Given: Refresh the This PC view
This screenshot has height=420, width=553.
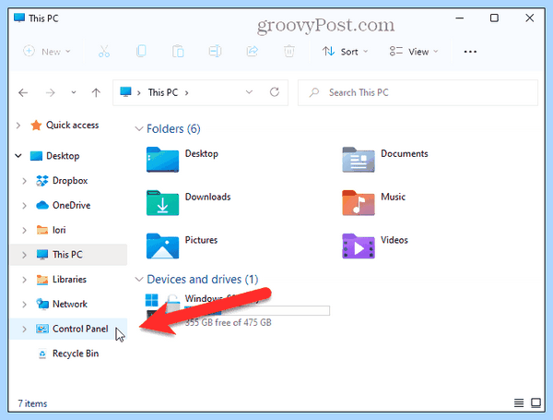Looking at the screenshot, I should [x=275, y=92].
